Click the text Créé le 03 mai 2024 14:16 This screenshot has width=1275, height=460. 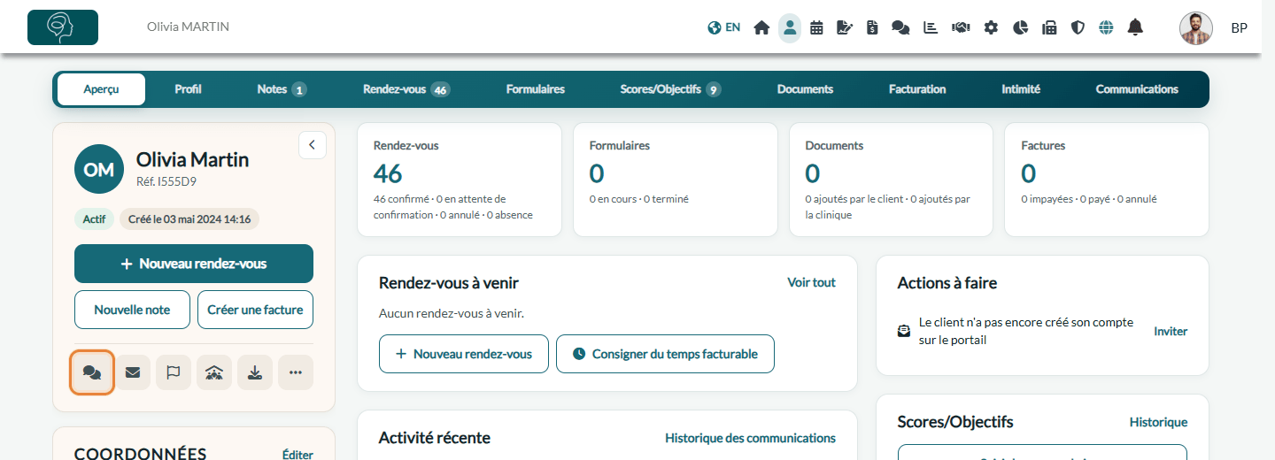[x=189, y=219]
